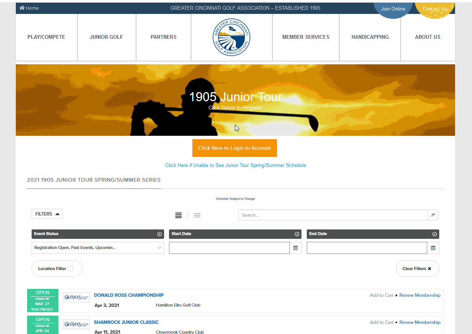Clear the search with the eraser icon
The image size is (472, 334).
click(x=433, y=215)
